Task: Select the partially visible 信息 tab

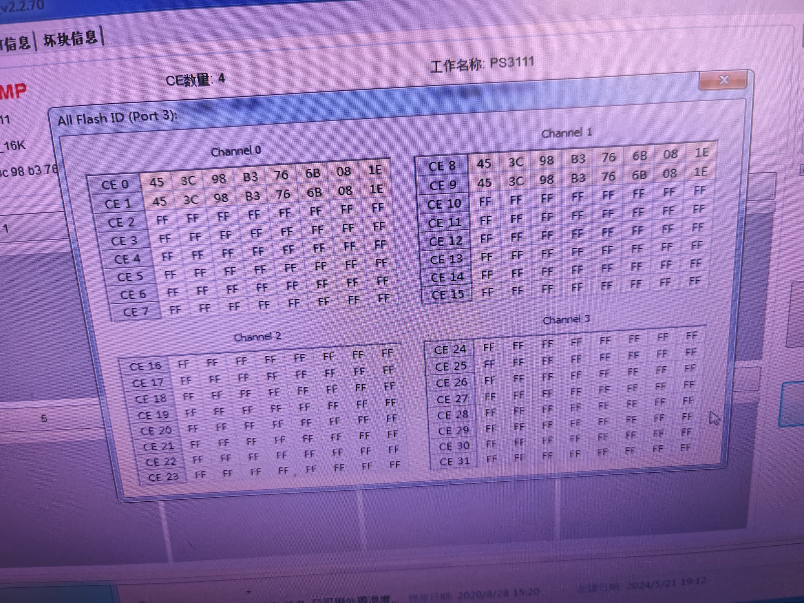Action: pos(16,42)
